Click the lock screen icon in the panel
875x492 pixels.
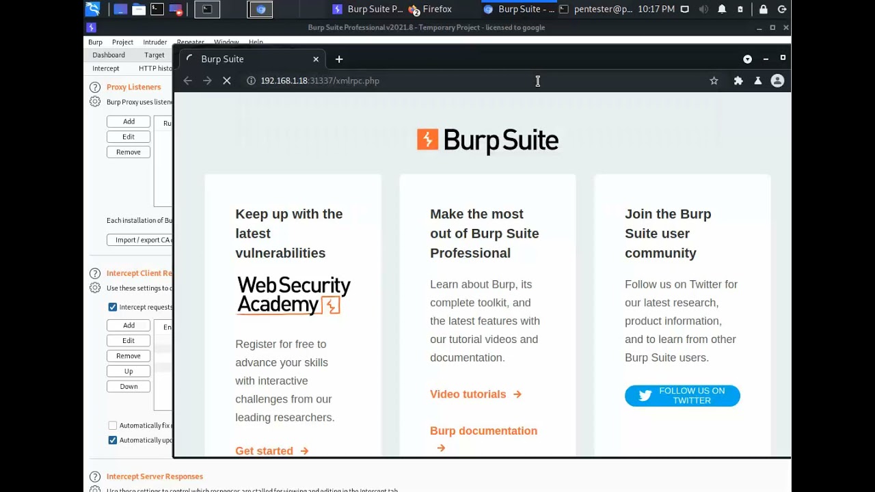click(x=764, y=10)
